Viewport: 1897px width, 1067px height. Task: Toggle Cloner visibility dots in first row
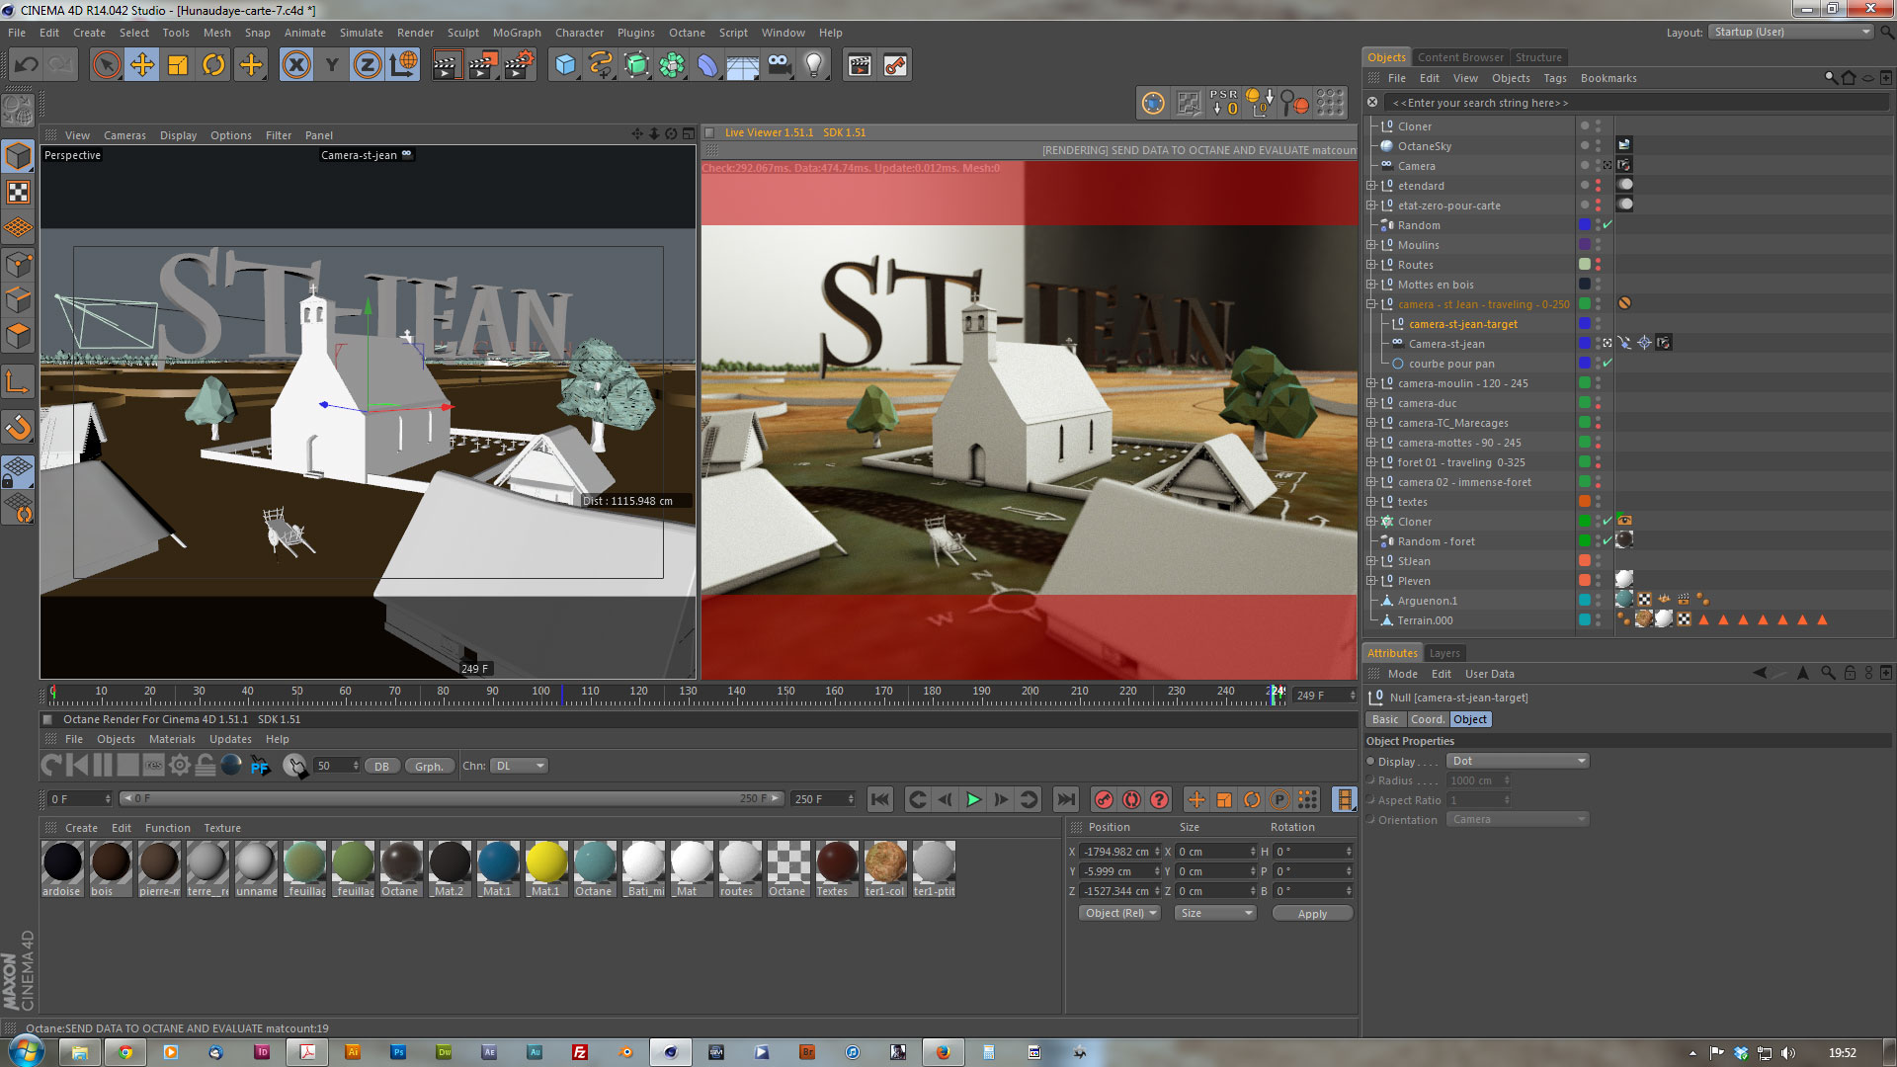[x=1598, y=126]
